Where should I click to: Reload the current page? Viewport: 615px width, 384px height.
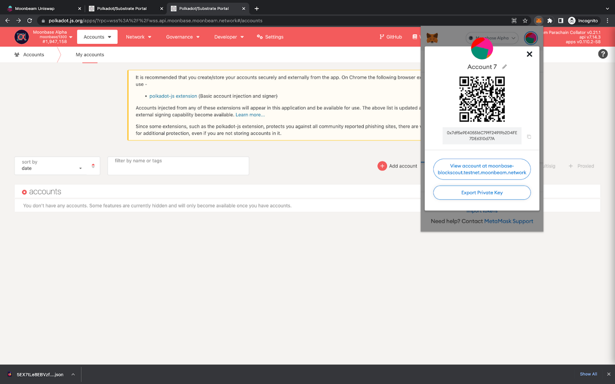click(x=29, y=21)
